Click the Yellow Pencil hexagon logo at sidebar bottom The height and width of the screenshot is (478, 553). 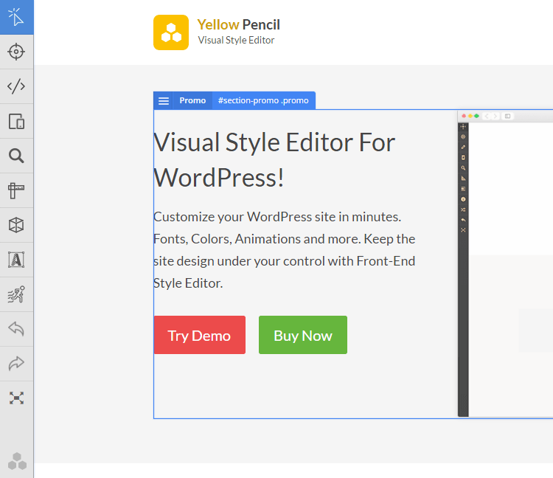point(17,461)
